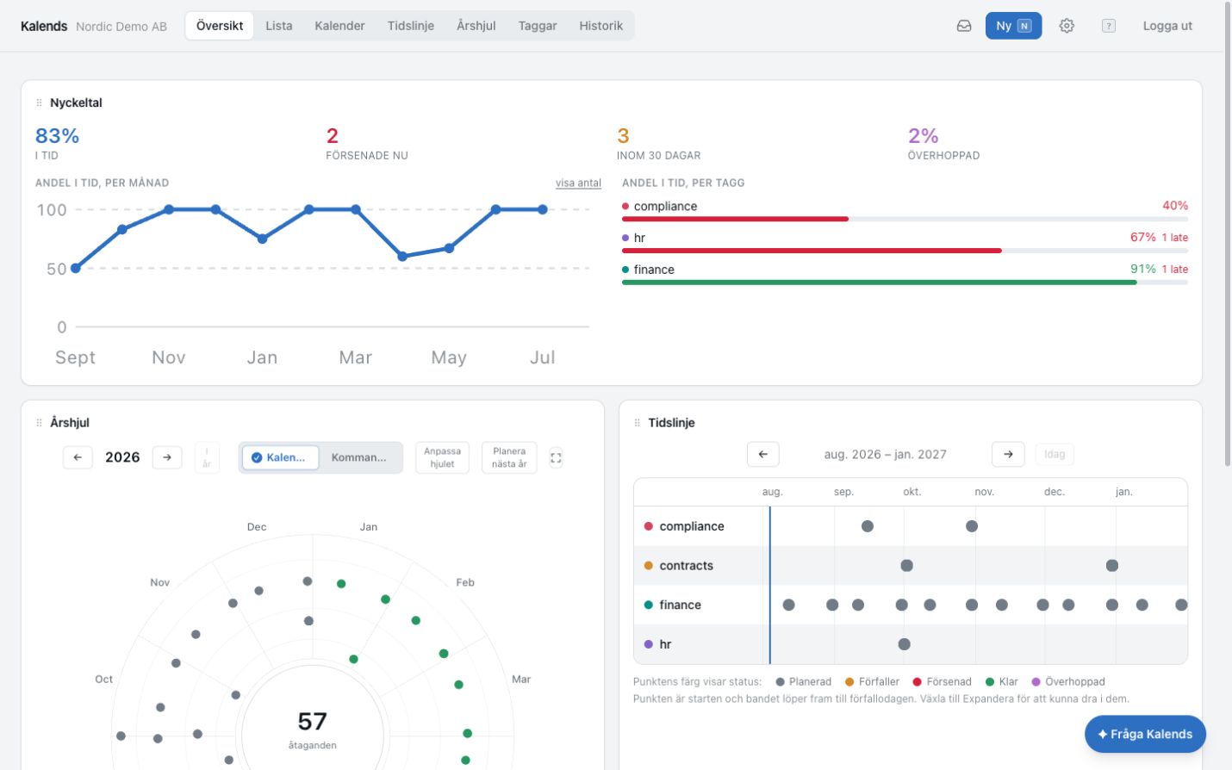Click the 1 late note on finance
Screen dimensions: 1232x770
(1175, 270)
